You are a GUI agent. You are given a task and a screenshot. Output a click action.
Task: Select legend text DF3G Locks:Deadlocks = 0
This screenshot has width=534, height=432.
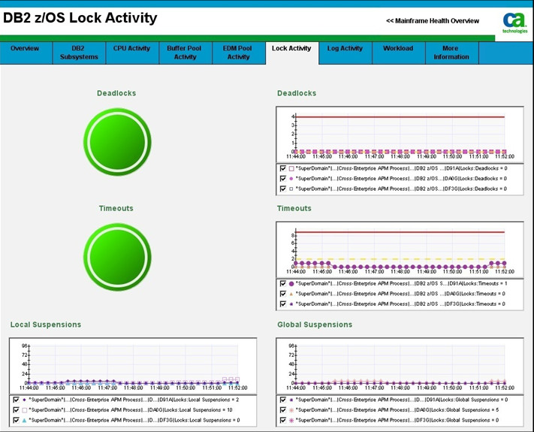401,189
